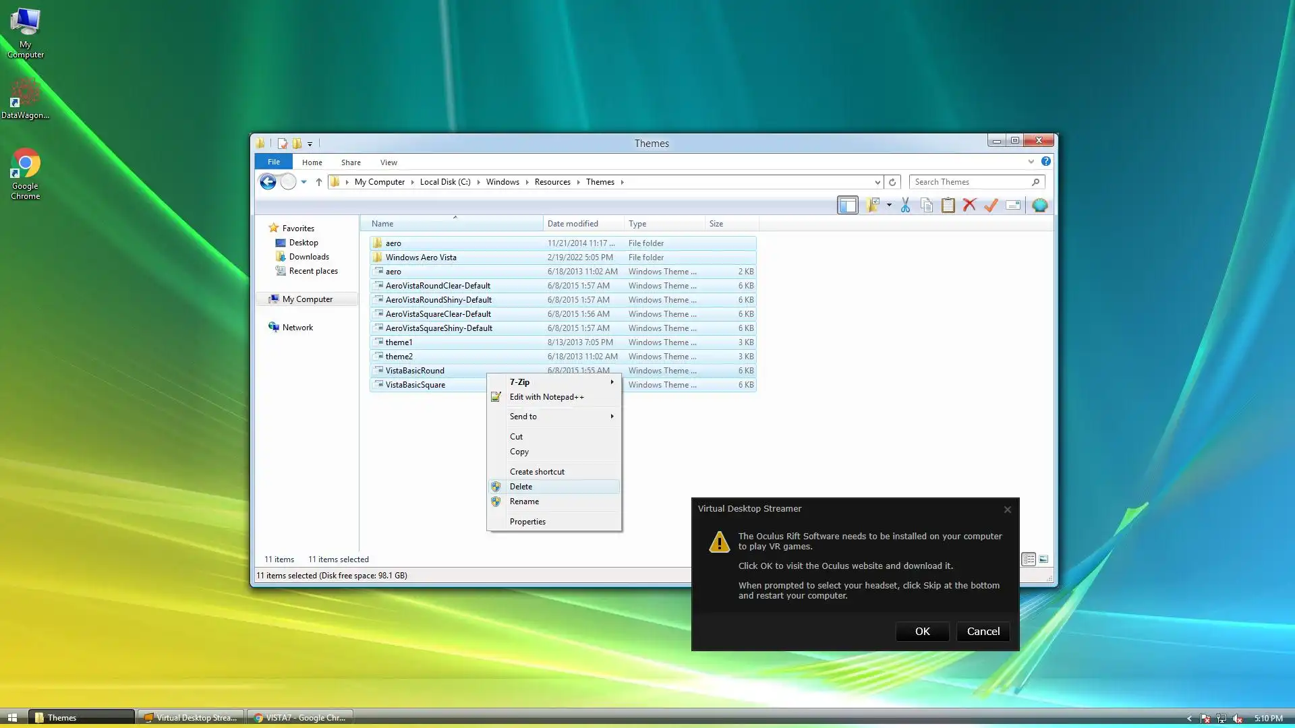
Task: Click the red X delete toolbar icon
Action: [969, 205]
